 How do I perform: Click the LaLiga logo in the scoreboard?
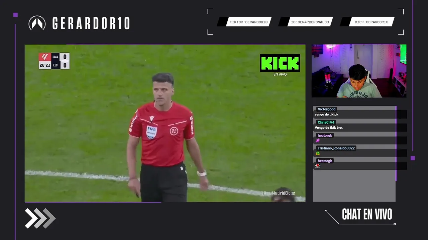[x=45, y=57]
